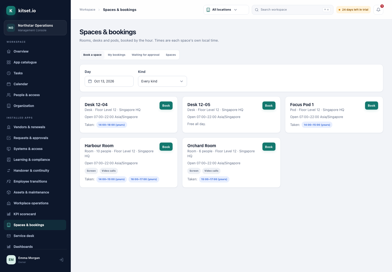Select the Book a space tab
This screenshot has height=272, width=392.
point(92,55)
